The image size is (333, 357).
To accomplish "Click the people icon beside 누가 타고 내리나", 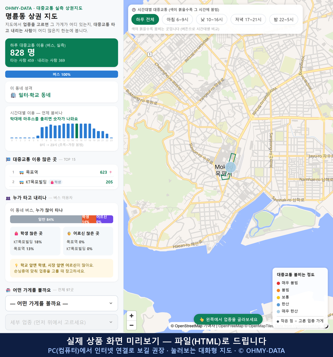I will point(8,198).
